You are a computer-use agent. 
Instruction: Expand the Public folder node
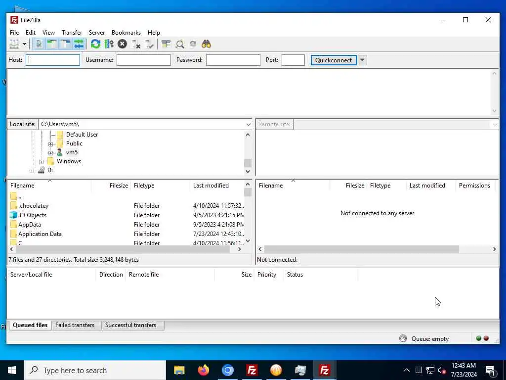(51, 144)
